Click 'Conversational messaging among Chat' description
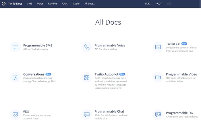 (x=39, y=80)
